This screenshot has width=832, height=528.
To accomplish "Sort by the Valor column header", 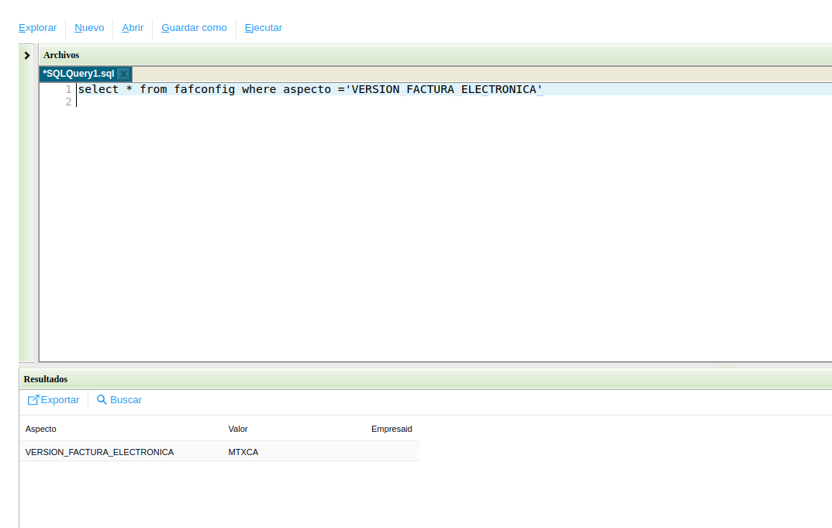I will [x=238, y=429].
